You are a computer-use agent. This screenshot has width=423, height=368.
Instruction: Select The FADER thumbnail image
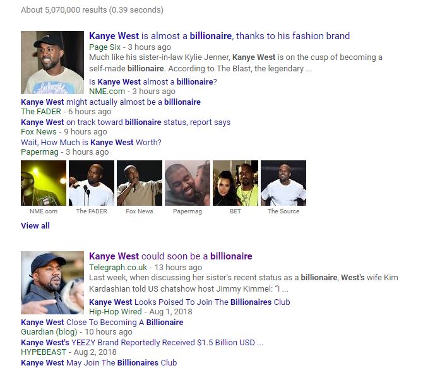(92, 183)
